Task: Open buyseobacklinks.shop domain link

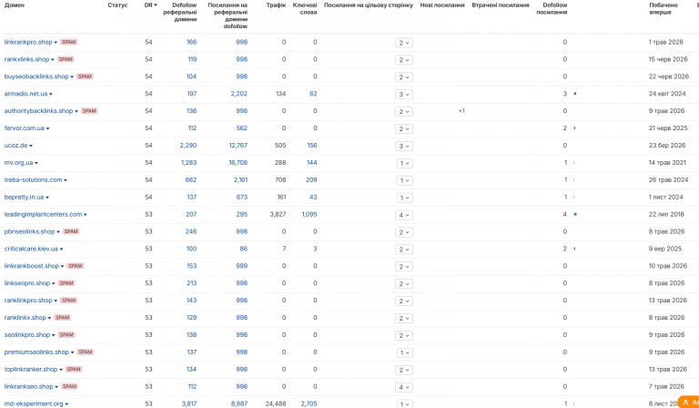Action: pyautogui.click(x=36, y=76)
